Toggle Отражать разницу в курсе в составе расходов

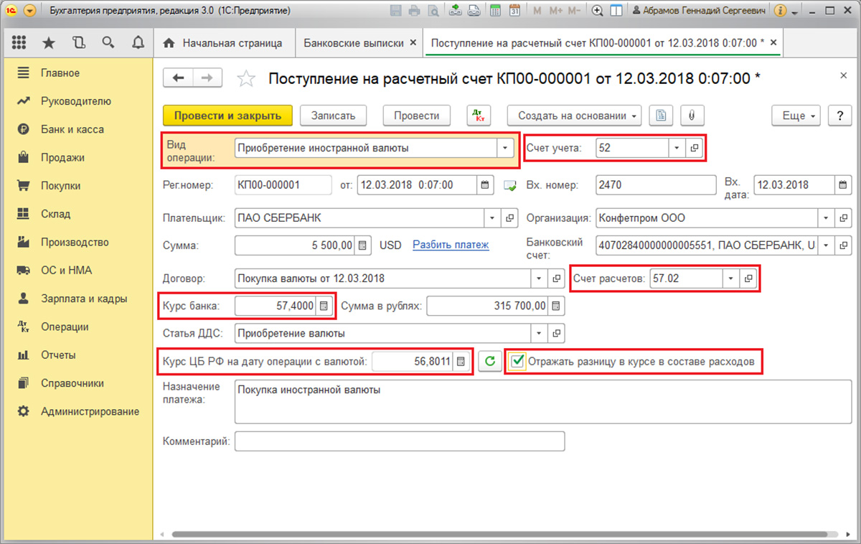point(517,362)
